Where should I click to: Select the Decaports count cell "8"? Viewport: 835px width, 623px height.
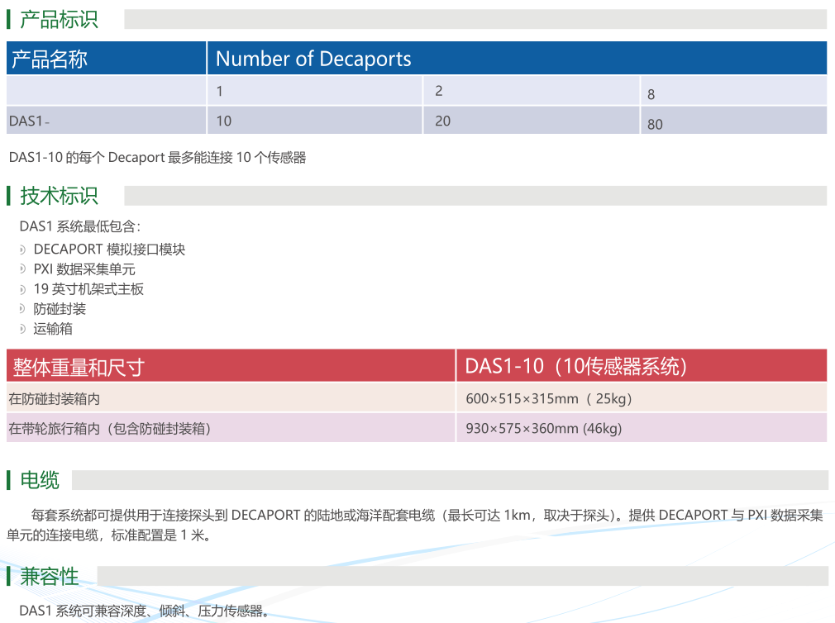pyautogui.click(x=733, y=90)
